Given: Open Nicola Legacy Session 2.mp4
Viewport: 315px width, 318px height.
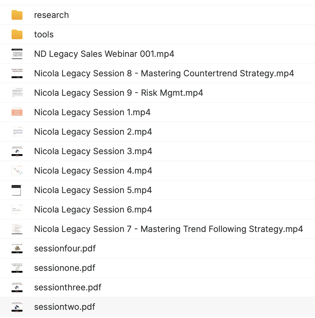Looking at the screenshot, I should click(x=93, y=132).
